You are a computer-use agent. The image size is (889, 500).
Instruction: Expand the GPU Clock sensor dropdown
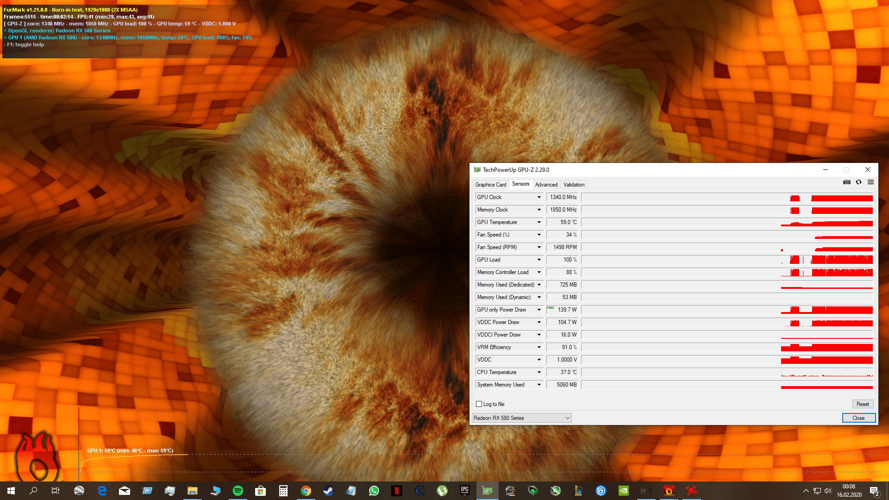pyautogui.click(x=539, y=197)
